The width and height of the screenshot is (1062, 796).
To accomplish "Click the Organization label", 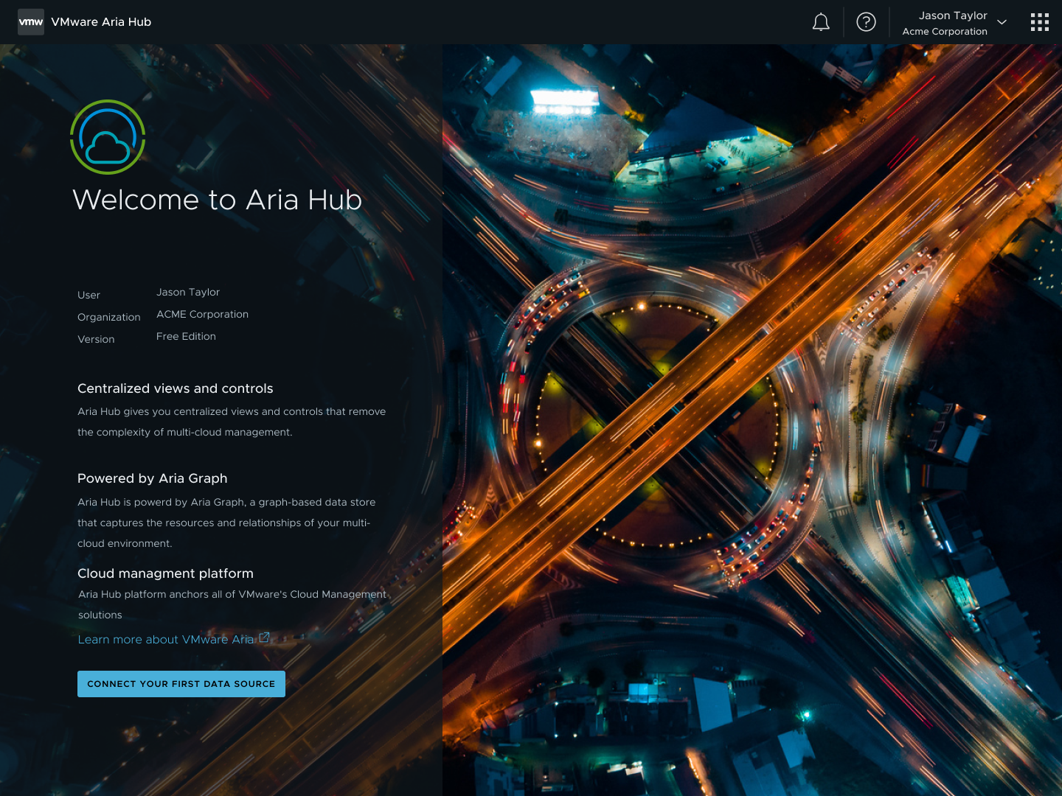I will coord(109,318).
